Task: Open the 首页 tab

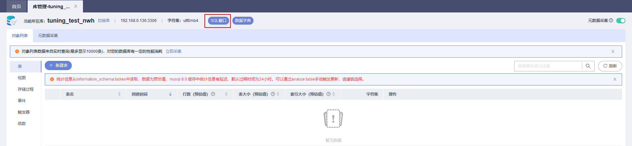Action: pyautogui.click(x=16, y=6)
